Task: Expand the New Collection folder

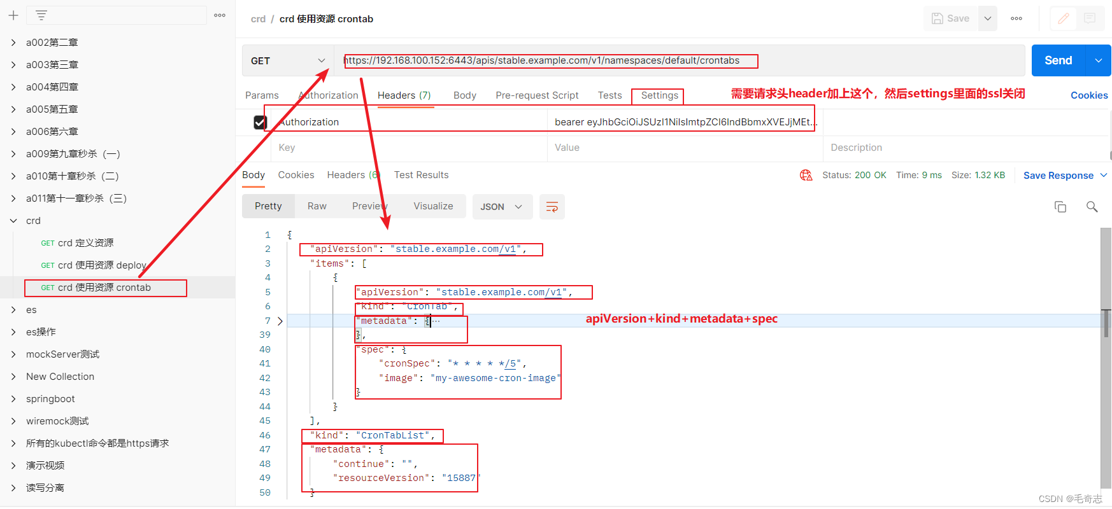Action: coord(13,377)
